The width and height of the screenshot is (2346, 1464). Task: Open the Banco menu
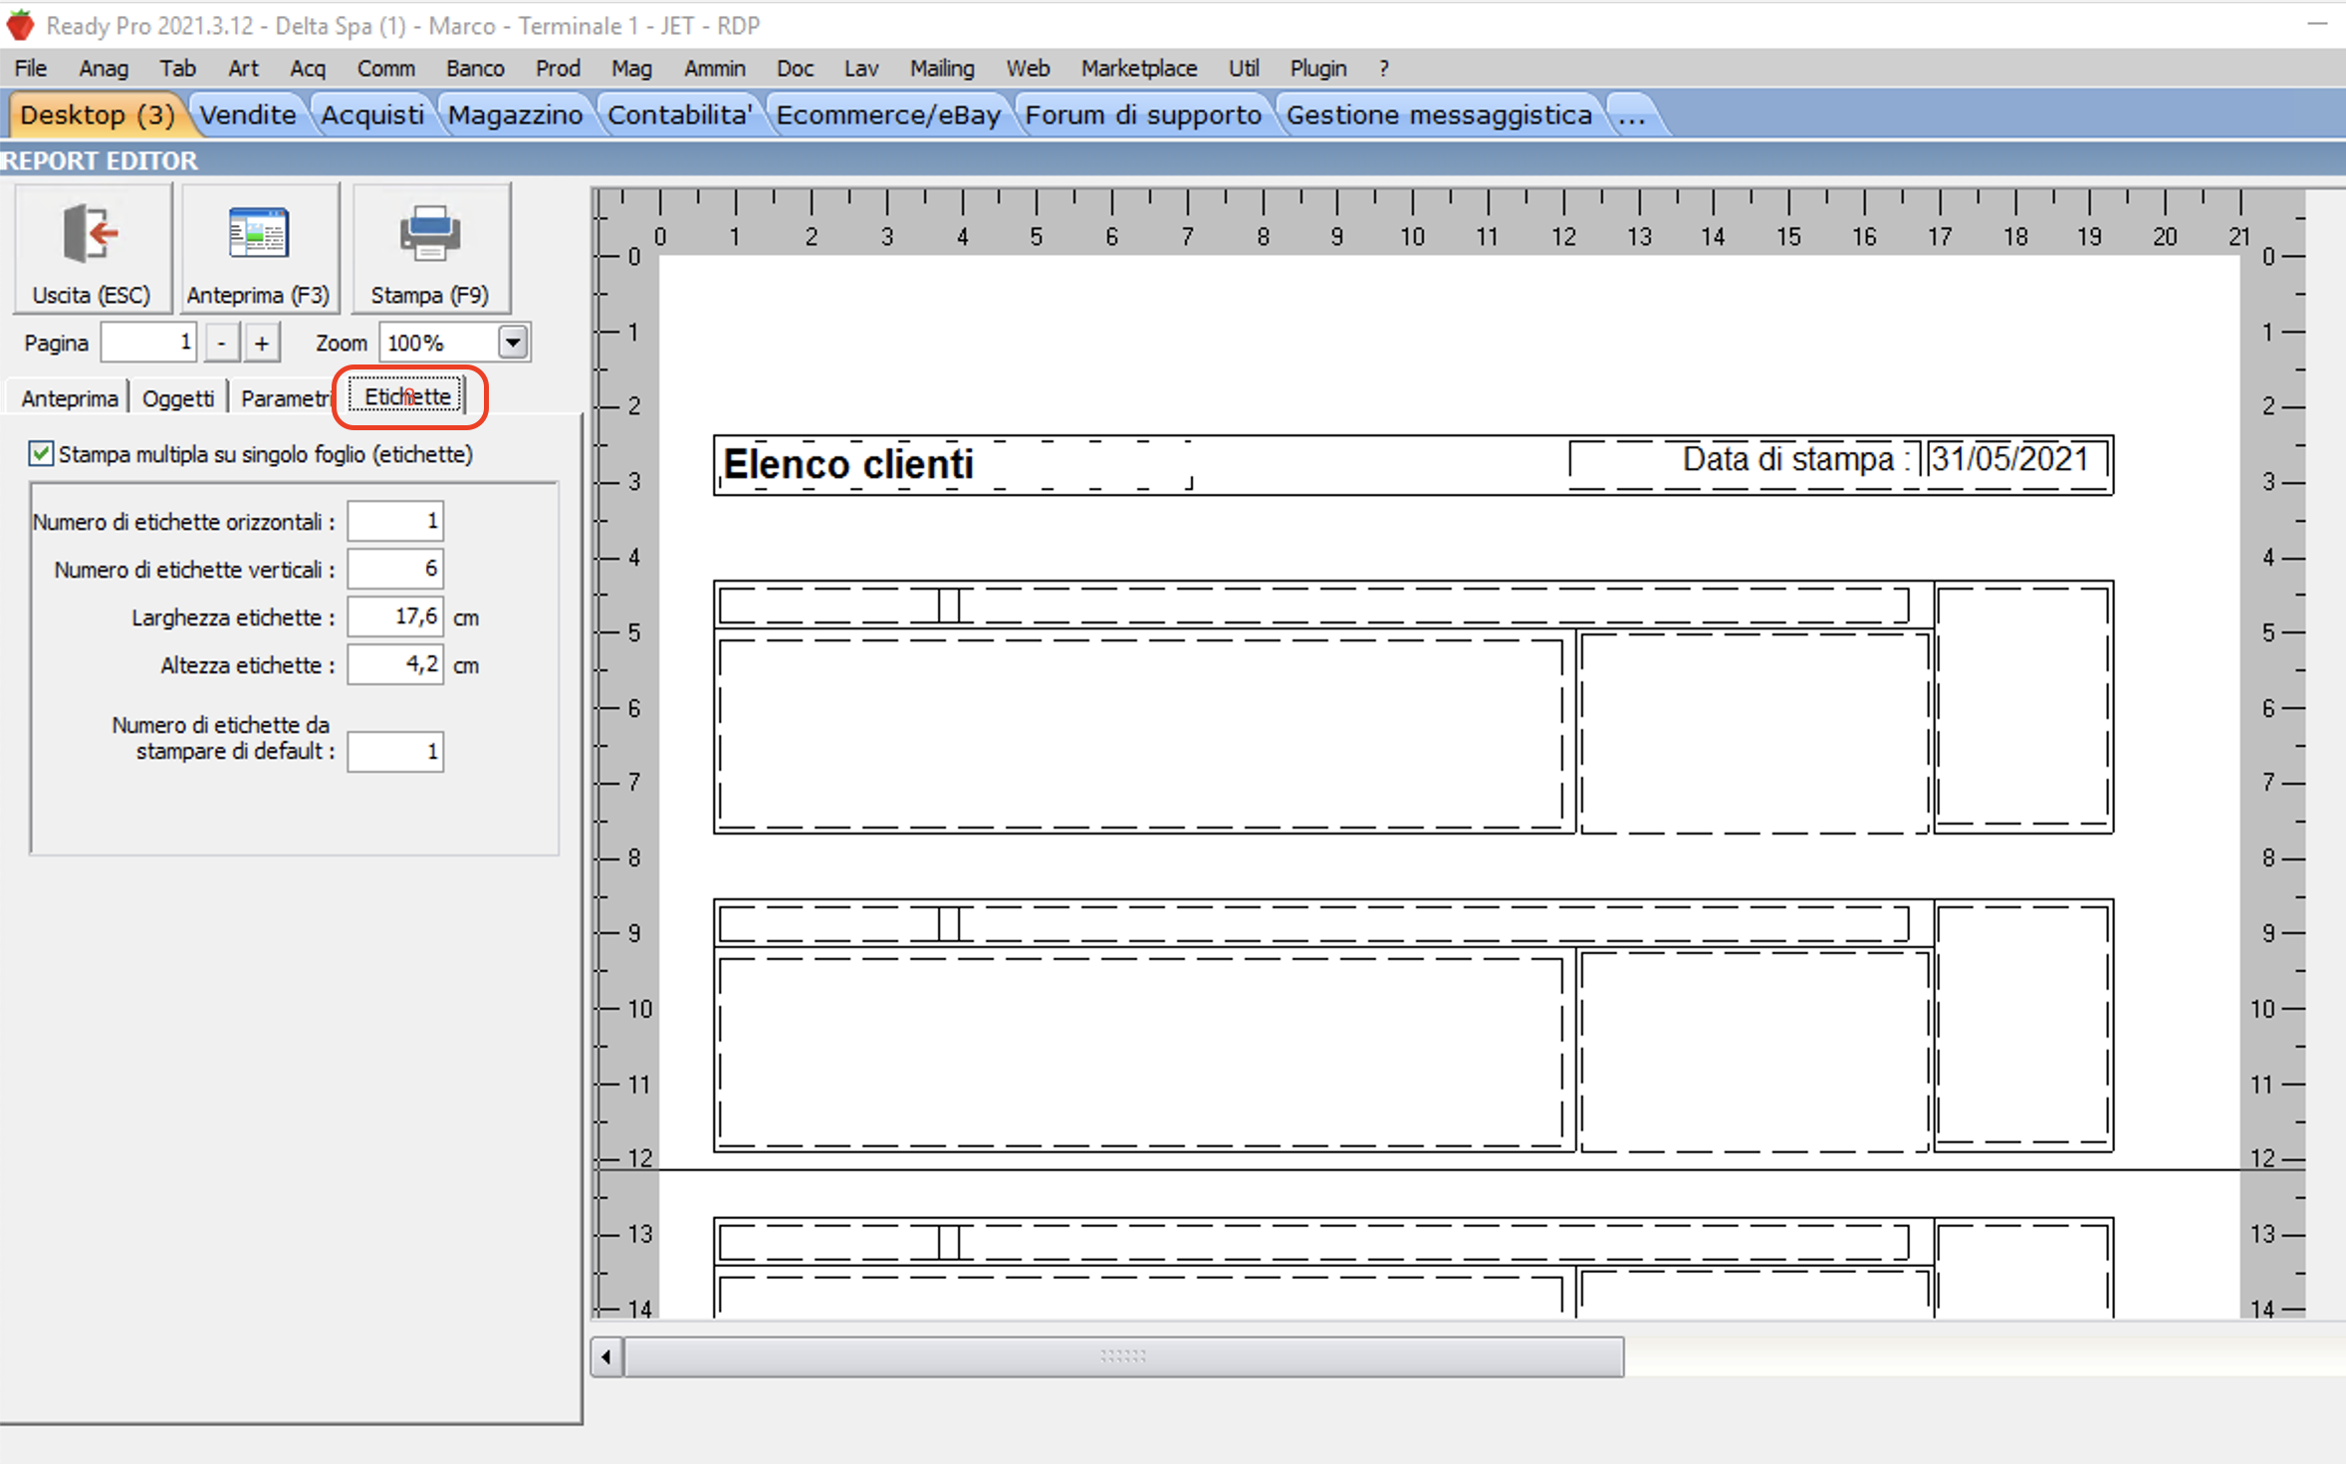point(475,68)
